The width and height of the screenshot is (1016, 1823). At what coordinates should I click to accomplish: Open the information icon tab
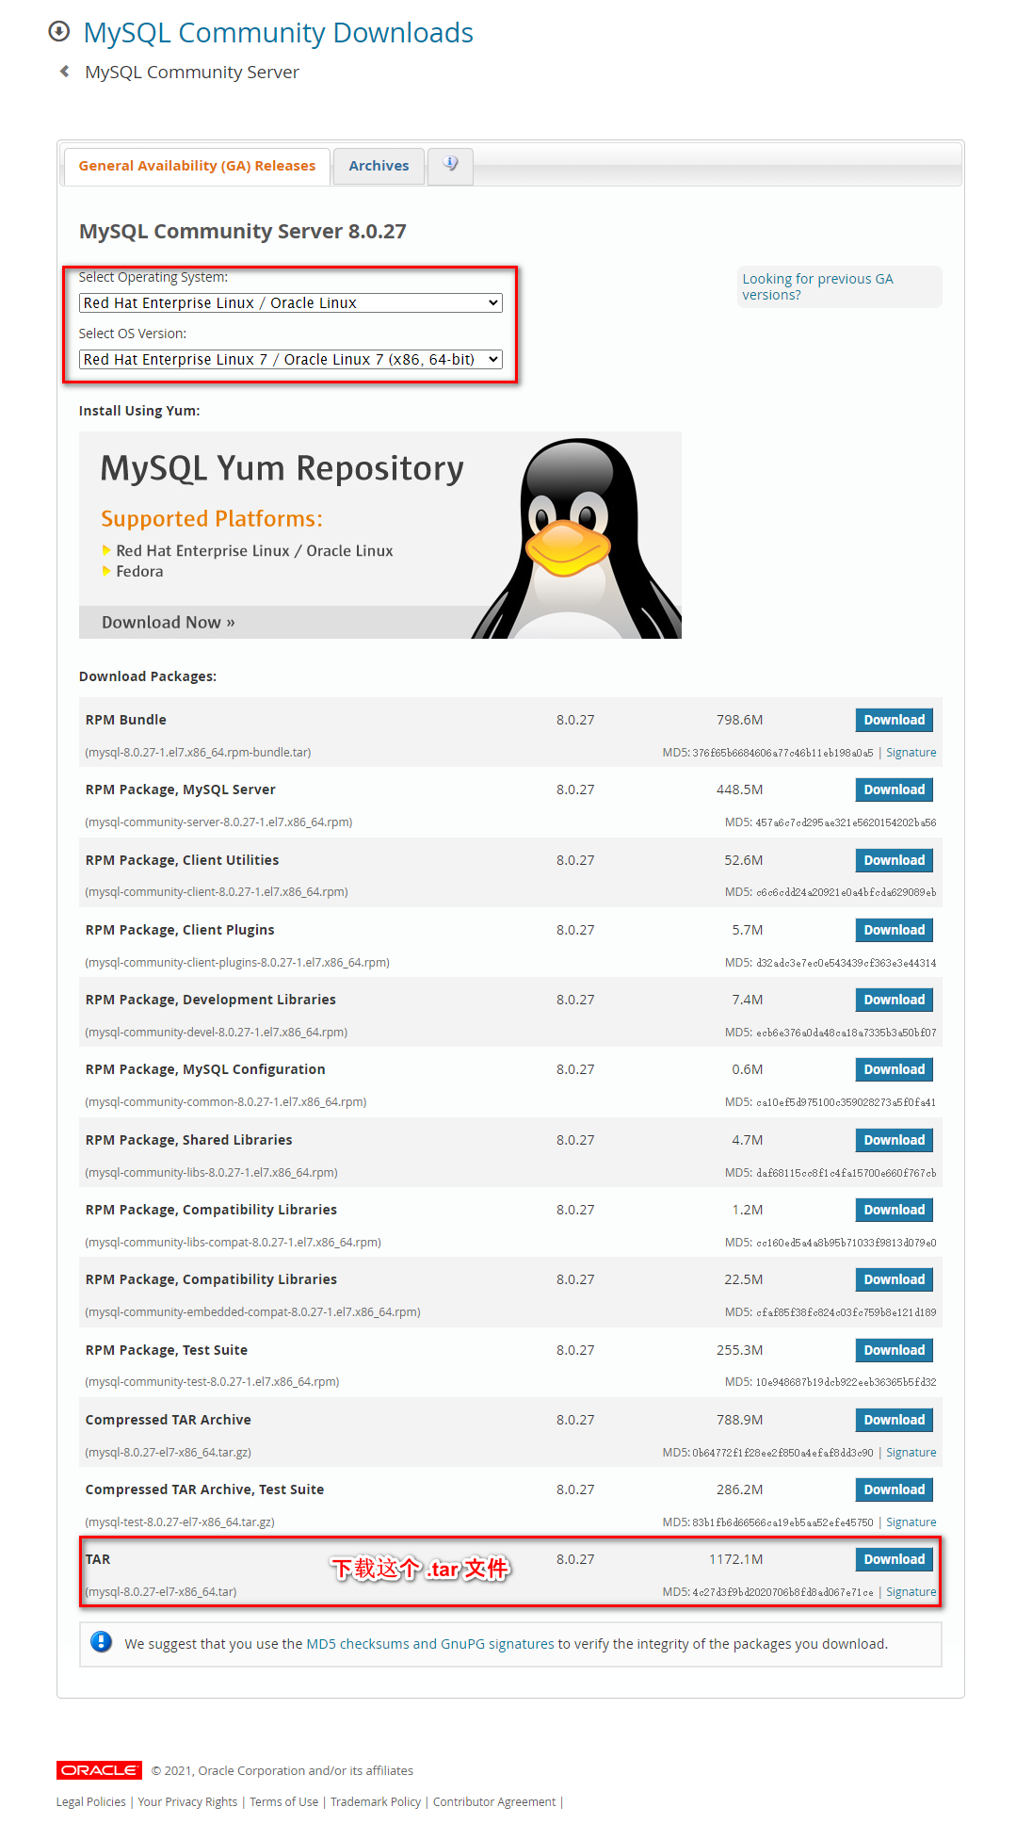[x=450, y=165]
